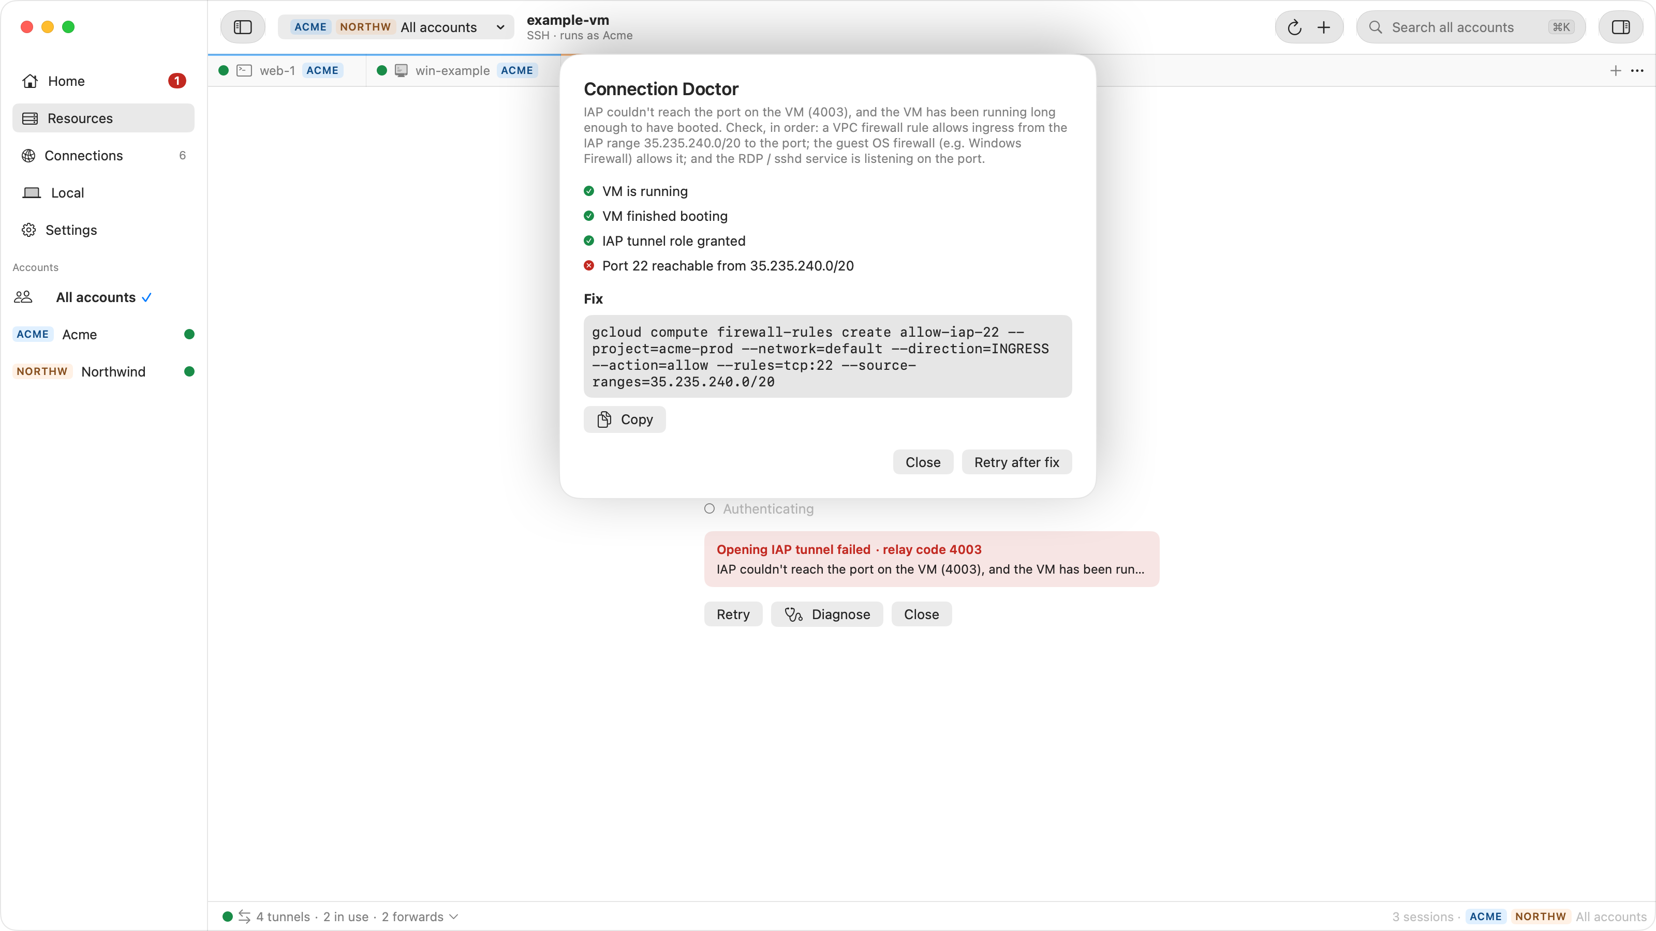Click the All accounts people icon
Viewport: 1656px width, 931px height.
coord(23,297)
